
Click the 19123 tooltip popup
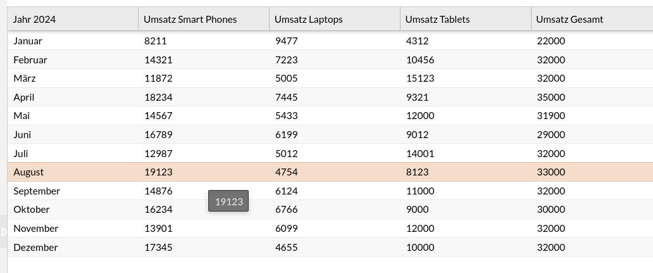tap(228, 201)
